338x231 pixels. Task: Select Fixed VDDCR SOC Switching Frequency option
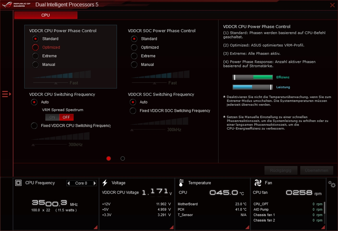coord(133,111)
